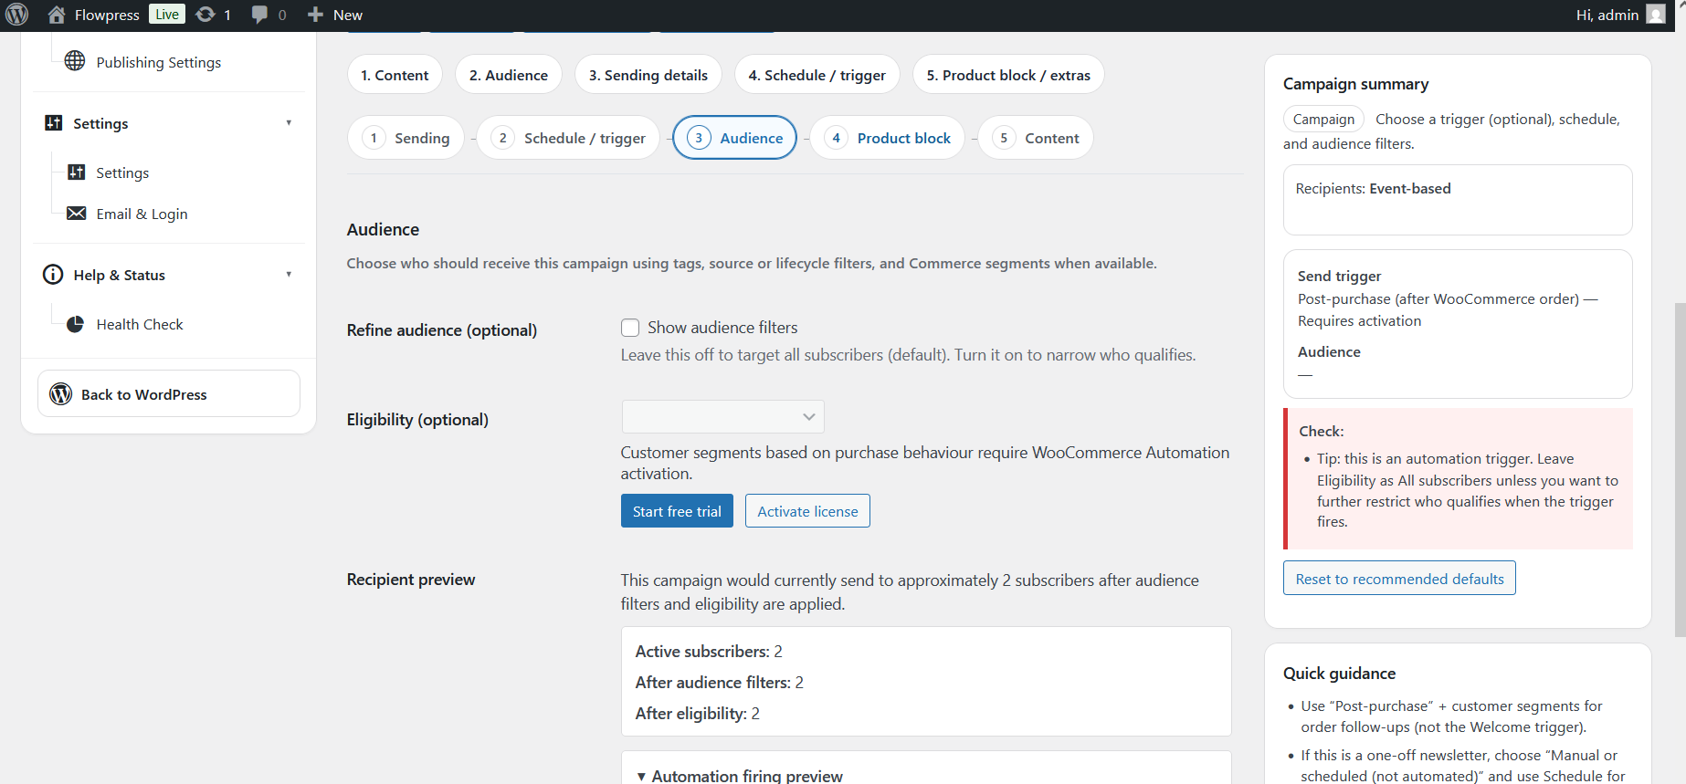This screenshot has width=1686, height=784.
Task: Select step 5 Content
Action: tap(1036, 138)
